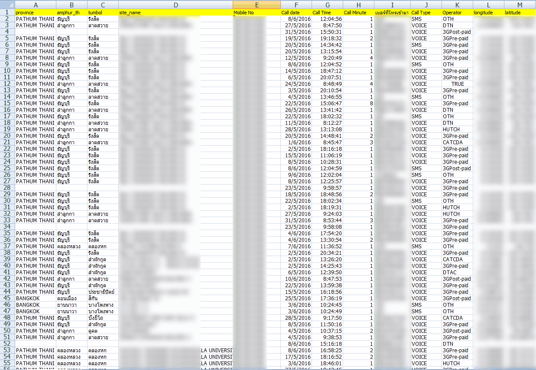Click the Call date cell 1/6/2016
536x370 pixels.
tap(296, 143)
